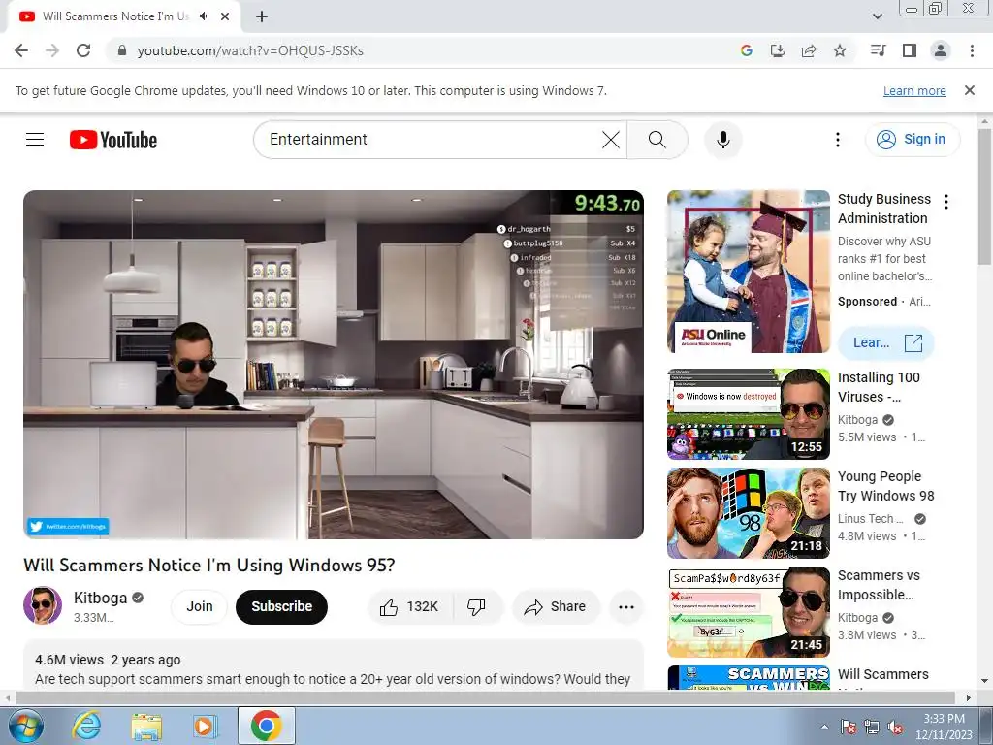Clear the Entertainment search text
The image size is (993, 745).
pyautogui.click(x=611, y=140)
